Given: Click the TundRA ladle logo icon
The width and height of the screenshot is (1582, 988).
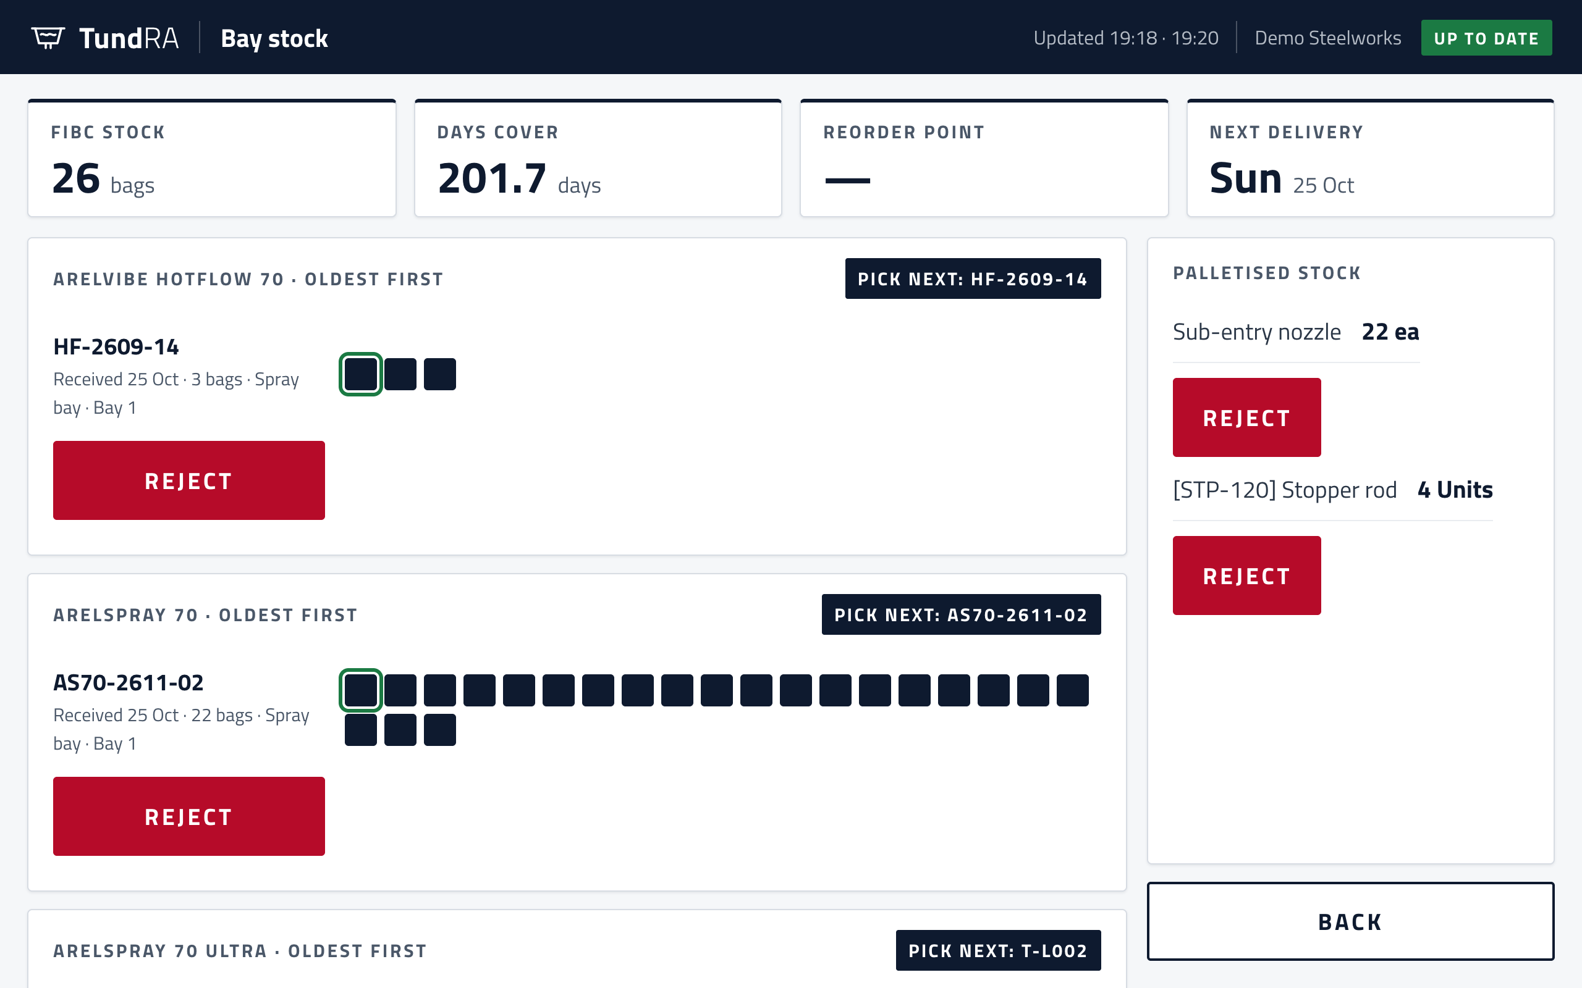Looking at the screenshot, I should (x=48, y=38).
